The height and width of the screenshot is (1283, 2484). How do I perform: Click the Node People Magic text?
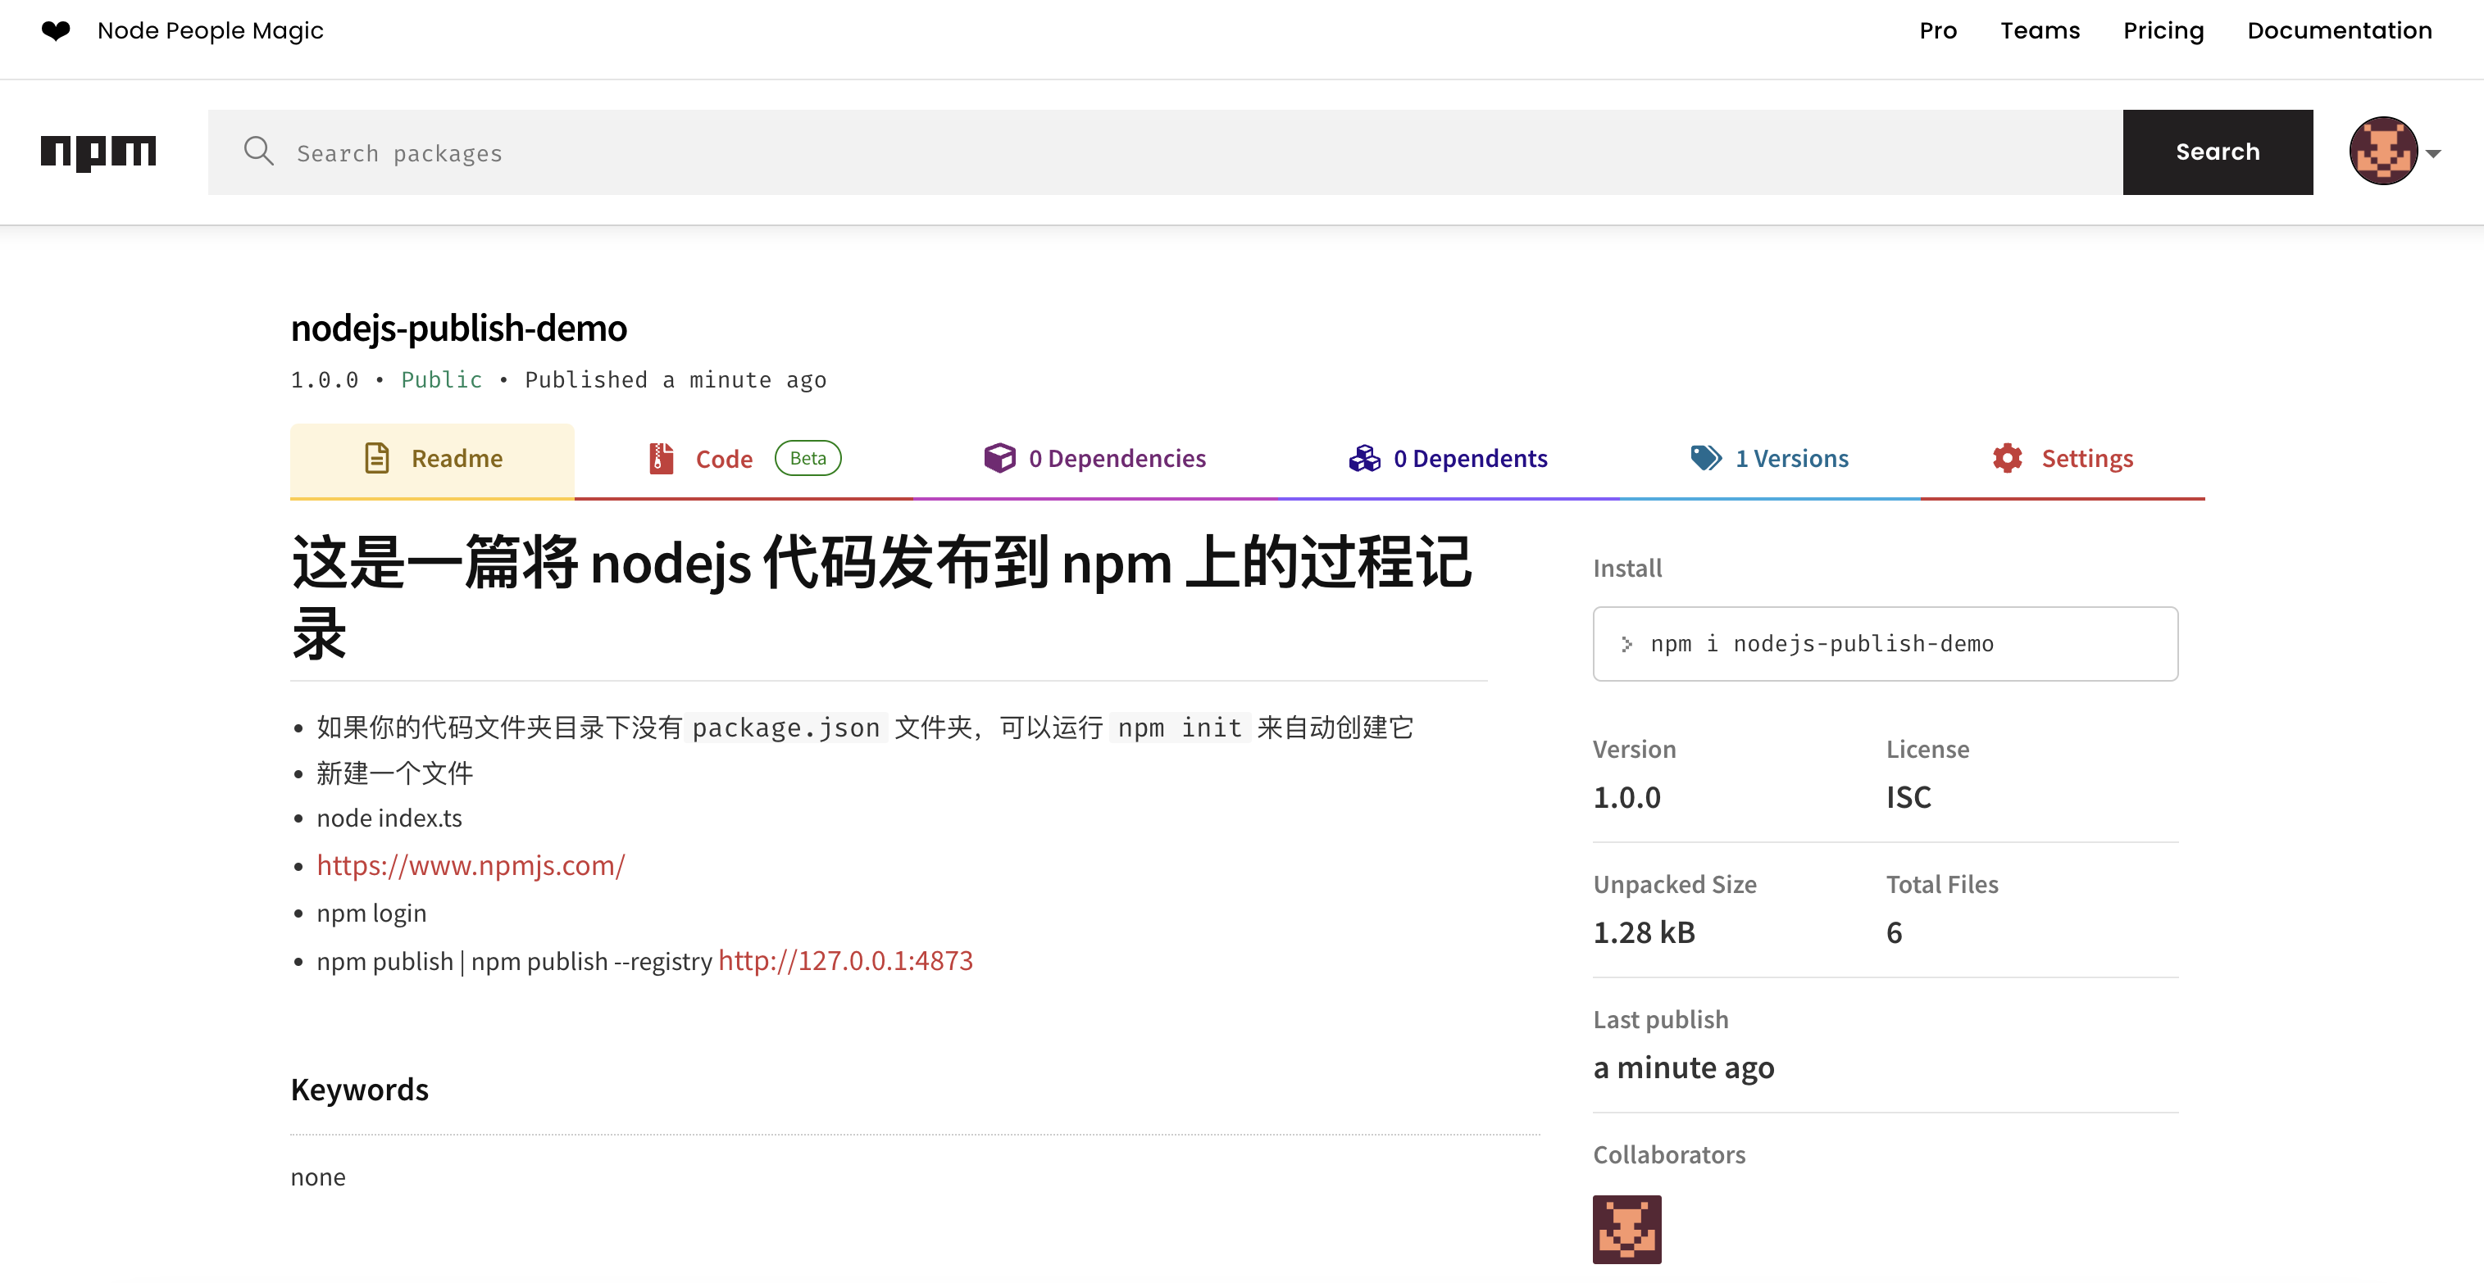click(x=210, y=31)
